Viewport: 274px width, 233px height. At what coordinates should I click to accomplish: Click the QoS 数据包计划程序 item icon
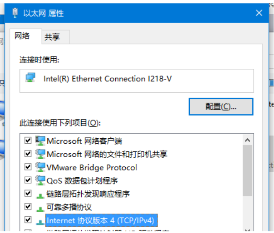(40, 181)
